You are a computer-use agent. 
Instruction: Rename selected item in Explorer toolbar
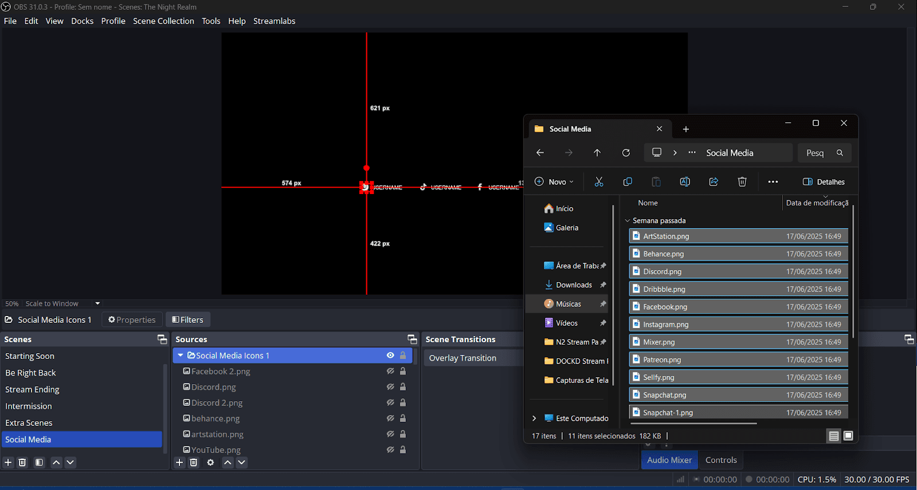click(x=685, y=182)
